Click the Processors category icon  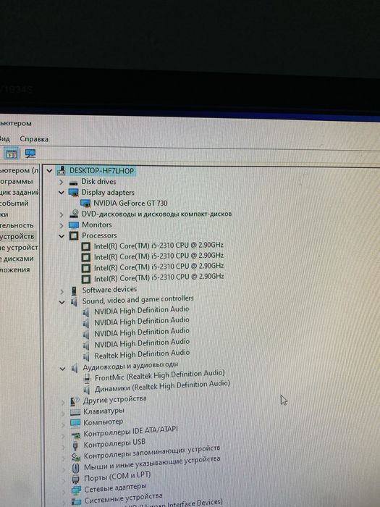pos(74,235)
